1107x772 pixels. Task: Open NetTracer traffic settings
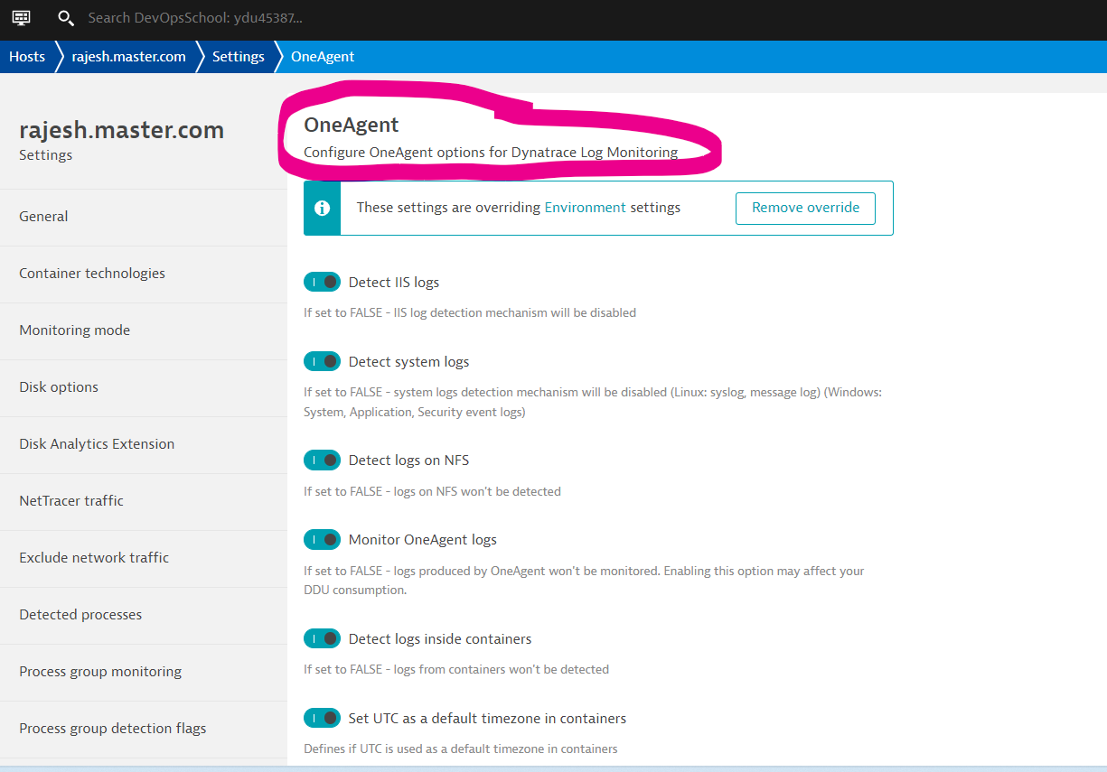pyautogui.click(x=144, y=501)
